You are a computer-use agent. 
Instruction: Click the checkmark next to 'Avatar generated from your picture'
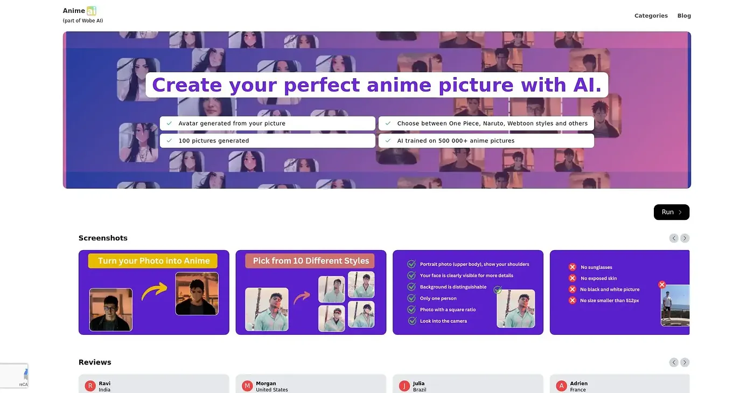tap(169, 123)
